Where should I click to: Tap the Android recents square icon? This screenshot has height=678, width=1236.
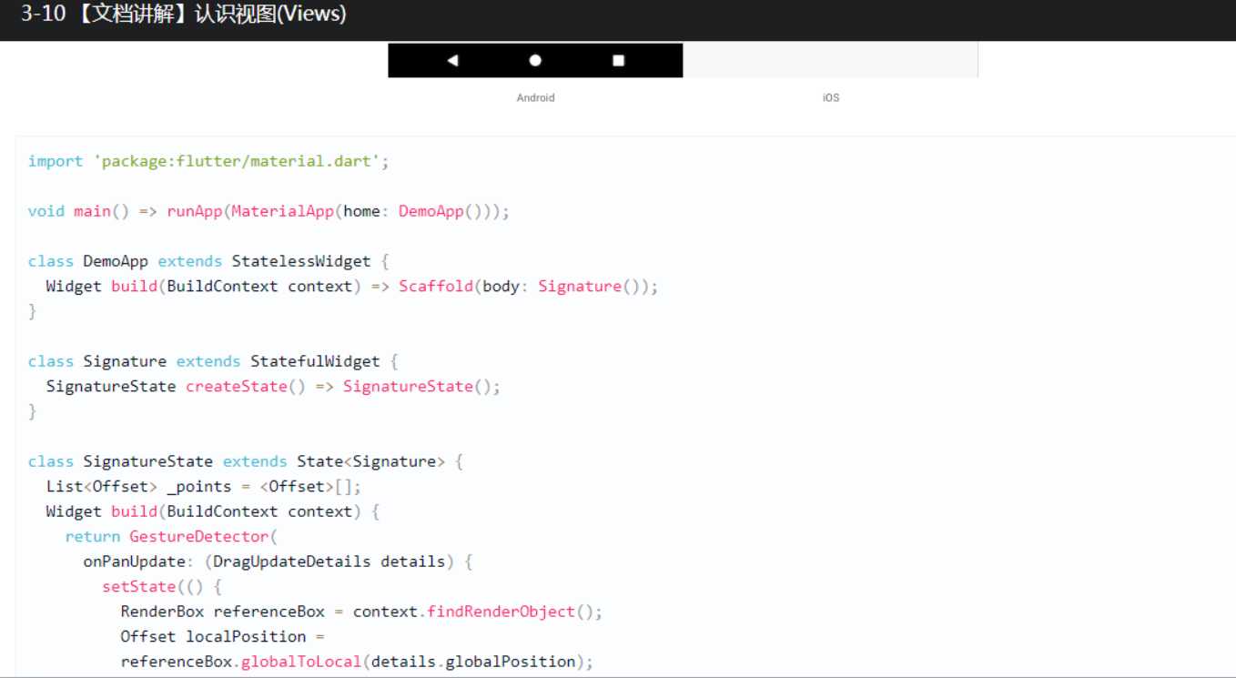point(619,60)
